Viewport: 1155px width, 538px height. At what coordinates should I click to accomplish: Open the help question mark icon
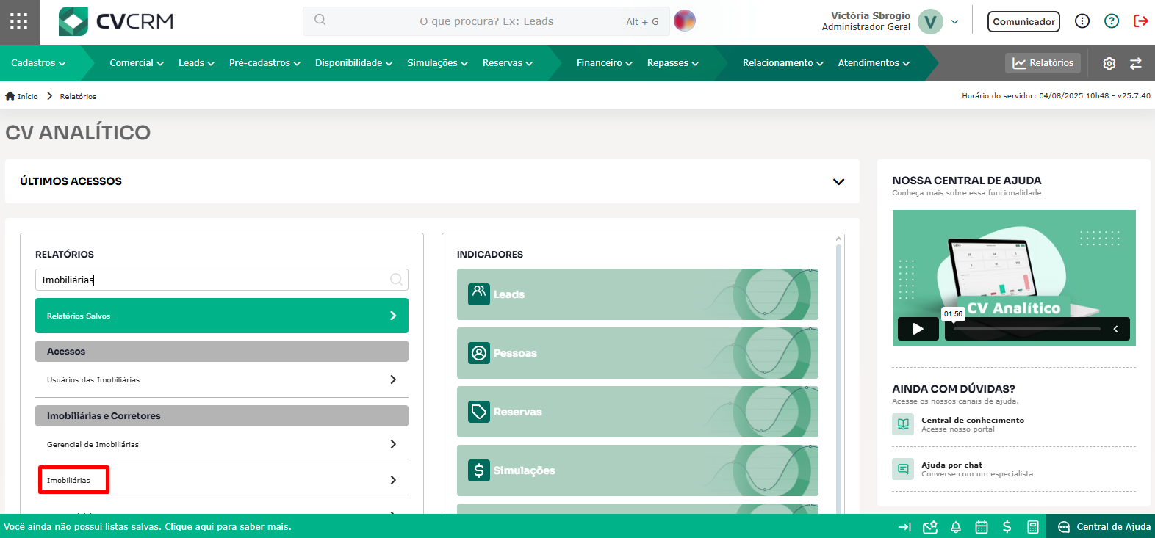[1111, 21]
